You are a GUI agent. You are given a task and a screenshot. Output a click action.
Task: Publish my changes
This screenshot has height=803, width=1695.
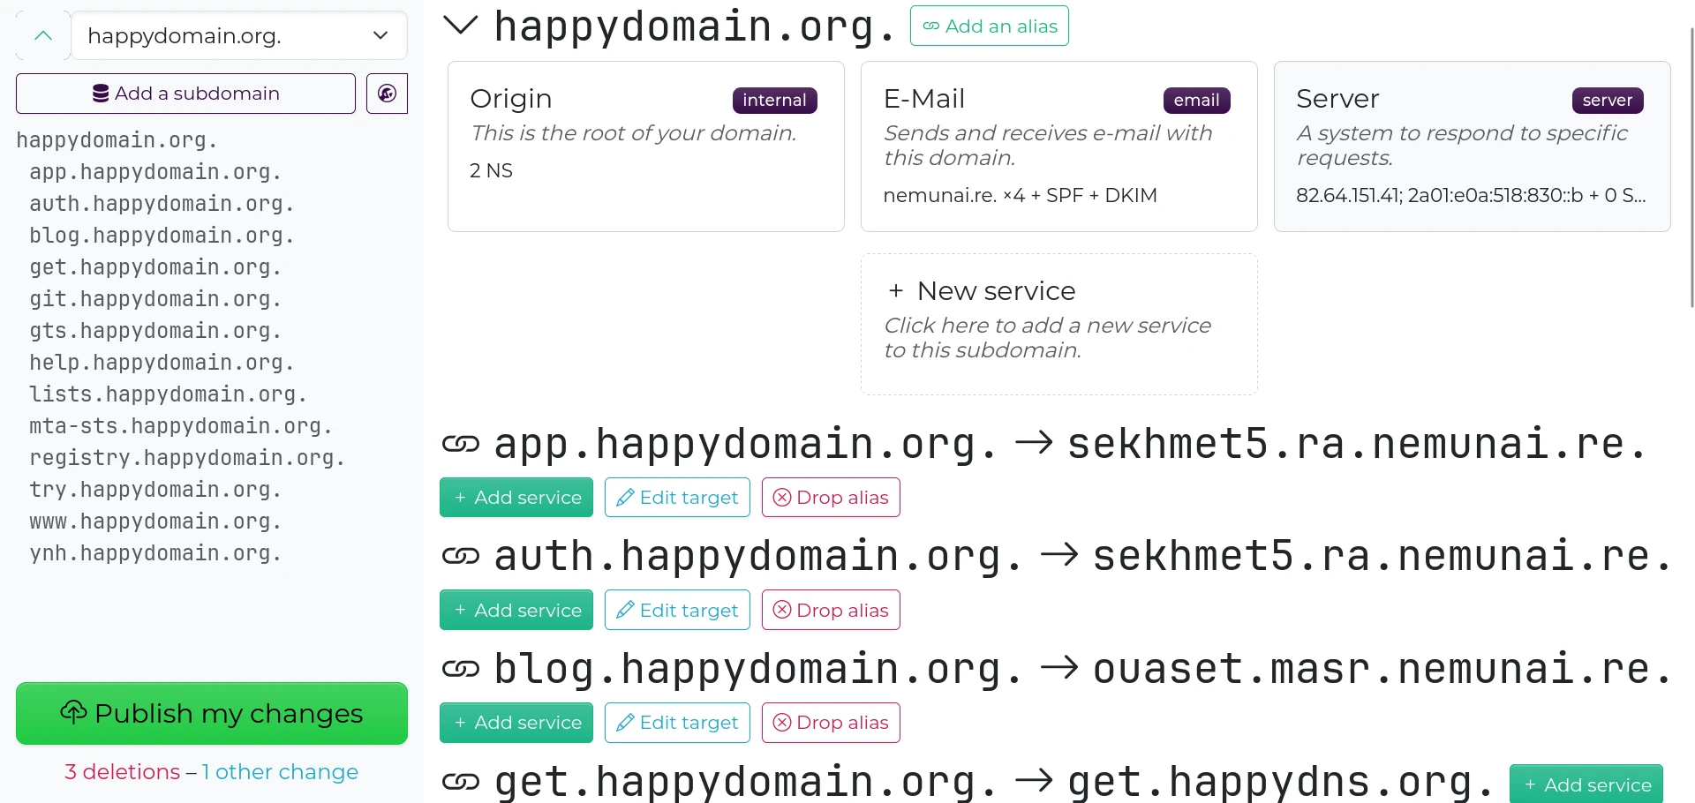(212, 713)
